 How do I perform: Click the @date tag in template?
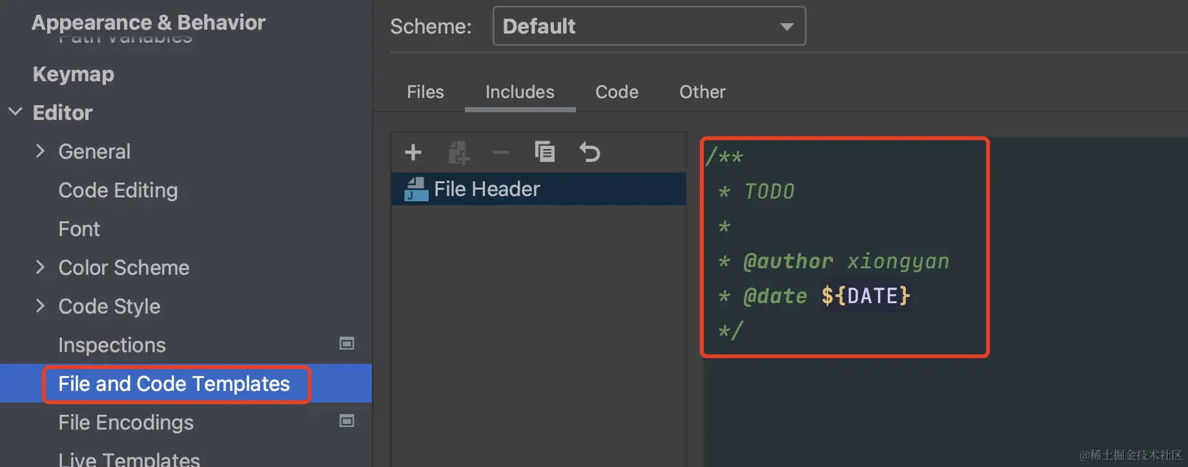click(775, 296)
